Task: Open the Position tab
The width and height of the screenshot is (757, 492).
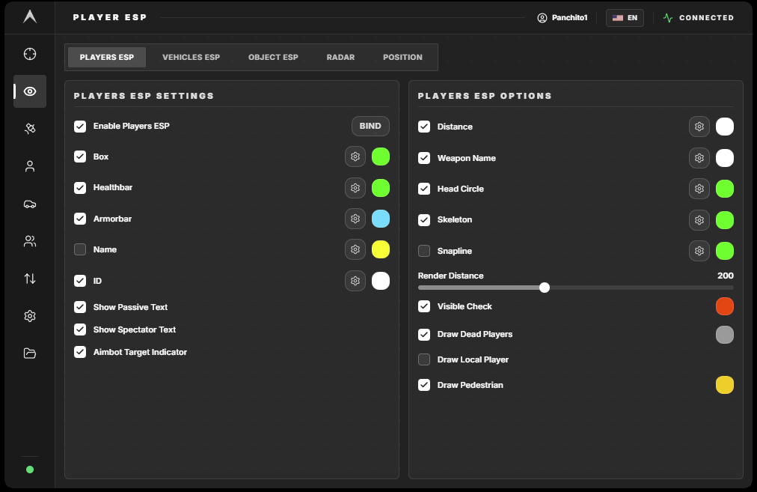Action: click(x=402, y=57)
